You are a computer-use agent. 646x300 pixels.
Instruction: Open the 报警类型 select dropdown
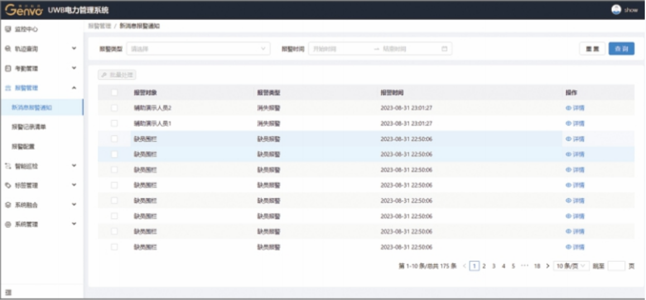point(198,49)
